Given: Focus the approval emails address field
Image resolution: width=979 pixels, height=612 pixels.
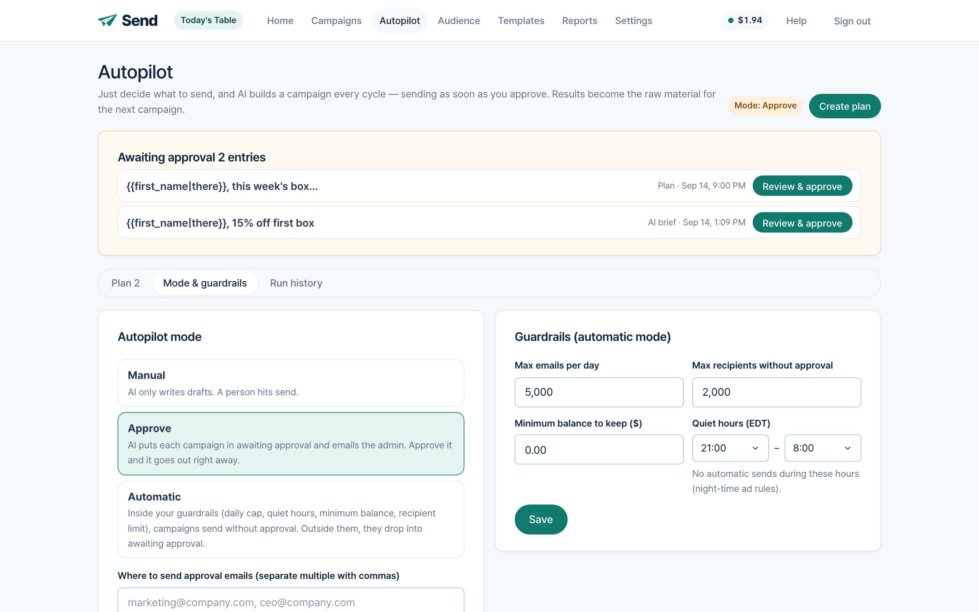Looking at the screenshot, I should pyautogui.click(x=291, y=600).
